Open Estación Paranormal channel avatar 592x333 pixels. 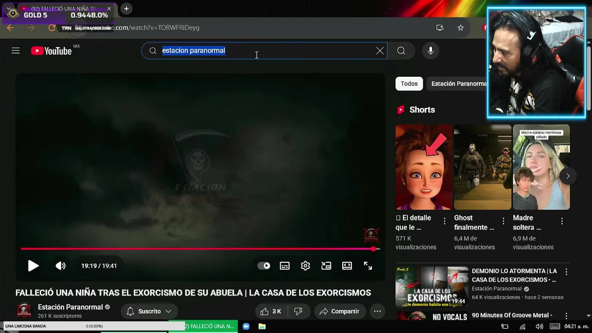24,311
